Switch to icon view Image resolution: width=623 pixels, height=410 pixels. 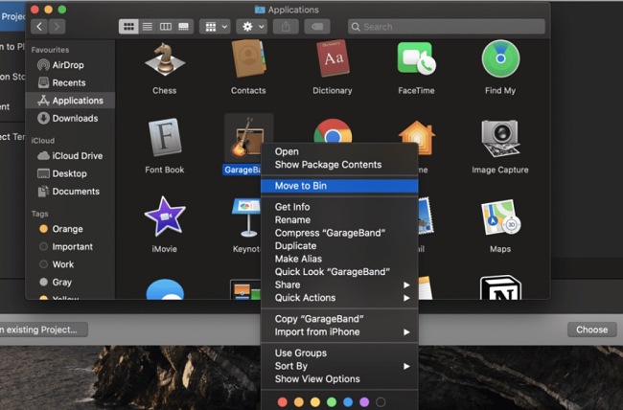click(128, 27)
